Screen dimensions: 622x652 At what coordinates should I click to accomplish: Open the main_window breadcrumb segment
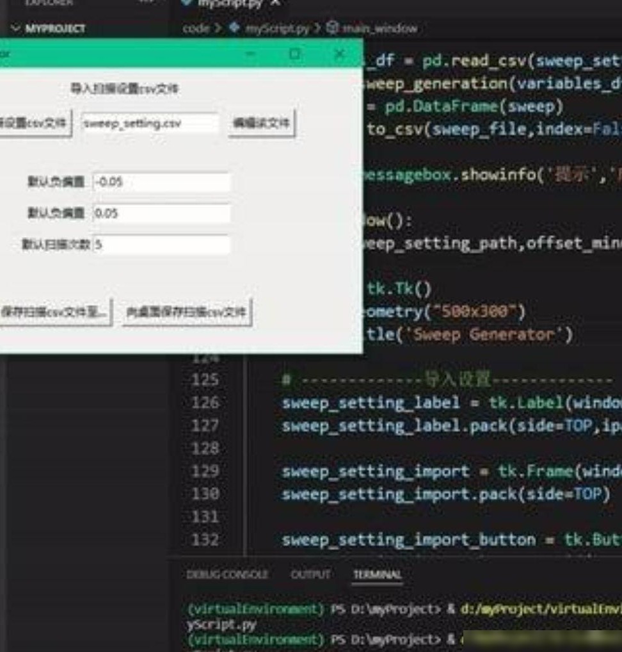[x=379, y=28]
